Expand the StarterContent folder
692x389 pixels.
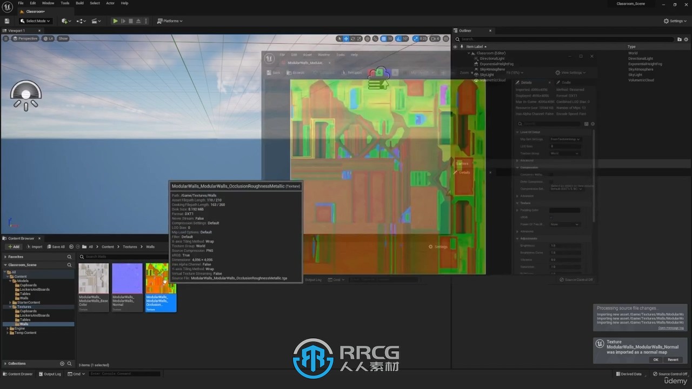coord(10,303)
